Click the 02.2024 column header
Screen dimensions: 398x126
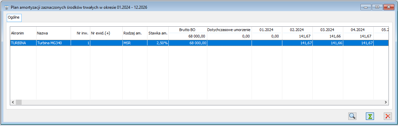pos(297,30)
